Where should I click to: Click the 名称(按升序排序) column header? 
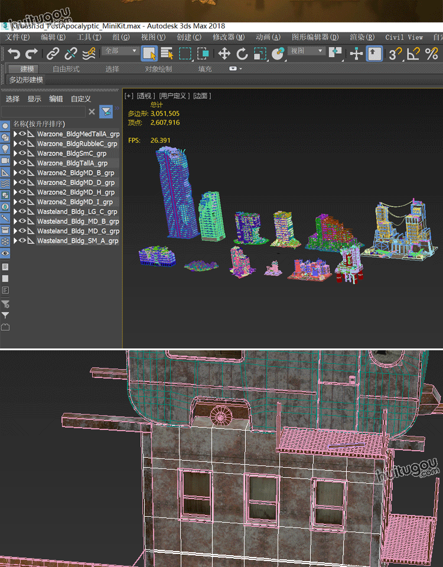click(39, 124)
